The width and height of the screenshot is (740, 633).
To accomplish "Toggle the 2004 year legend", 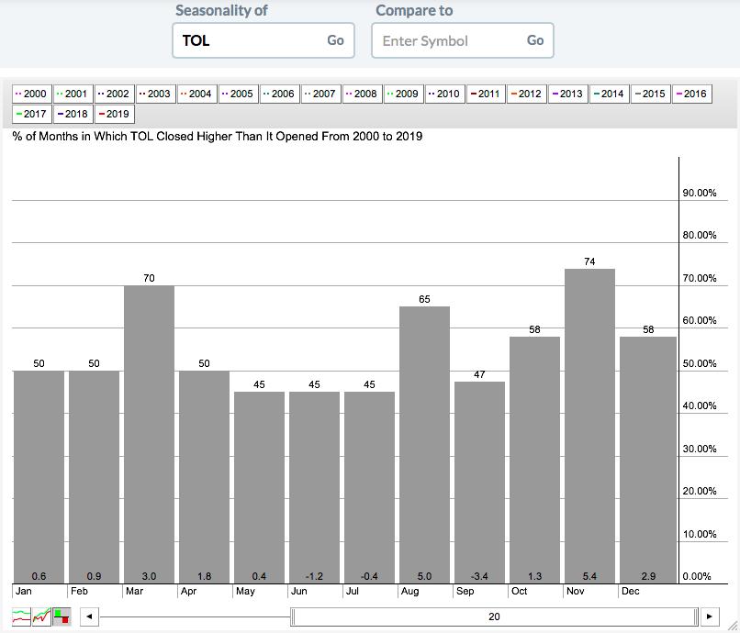I will coord(196,94).
